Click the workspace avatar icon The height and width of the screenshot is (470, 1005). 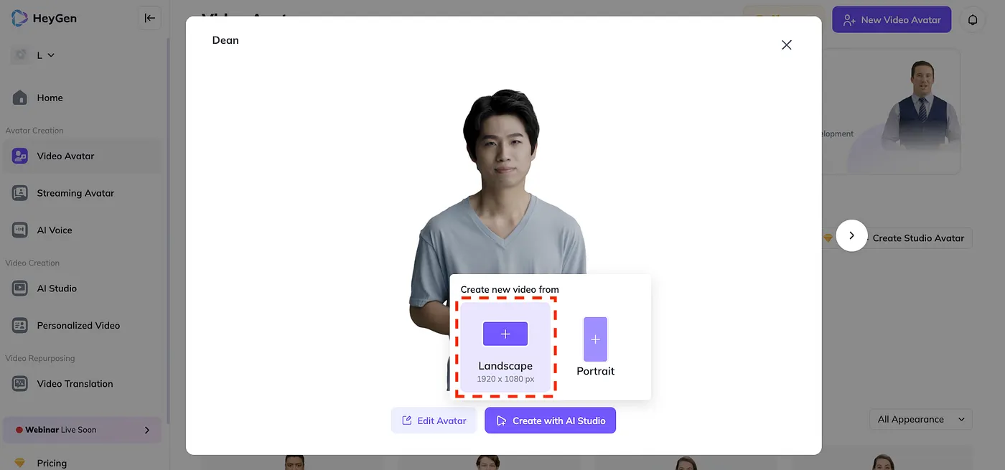(20, 55)
